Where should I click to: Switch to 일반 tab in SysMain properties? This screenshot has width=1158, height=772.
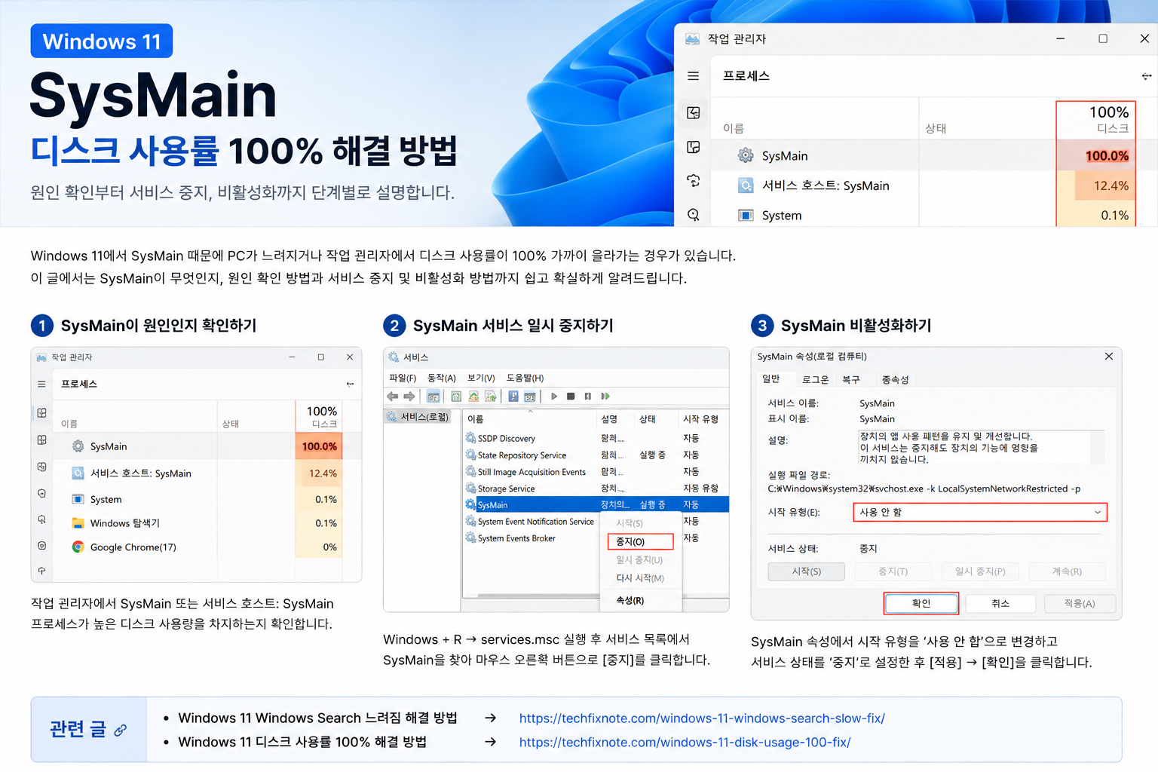pos(771,379)
